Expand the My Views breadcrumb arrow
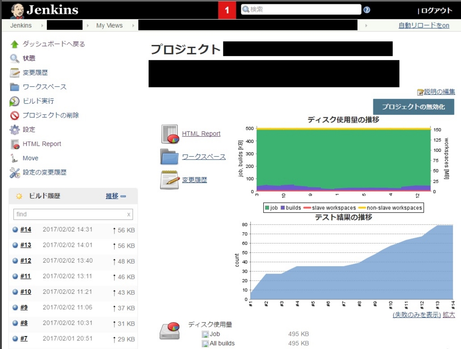Screen dimensions: 461x349 [133, 26]
